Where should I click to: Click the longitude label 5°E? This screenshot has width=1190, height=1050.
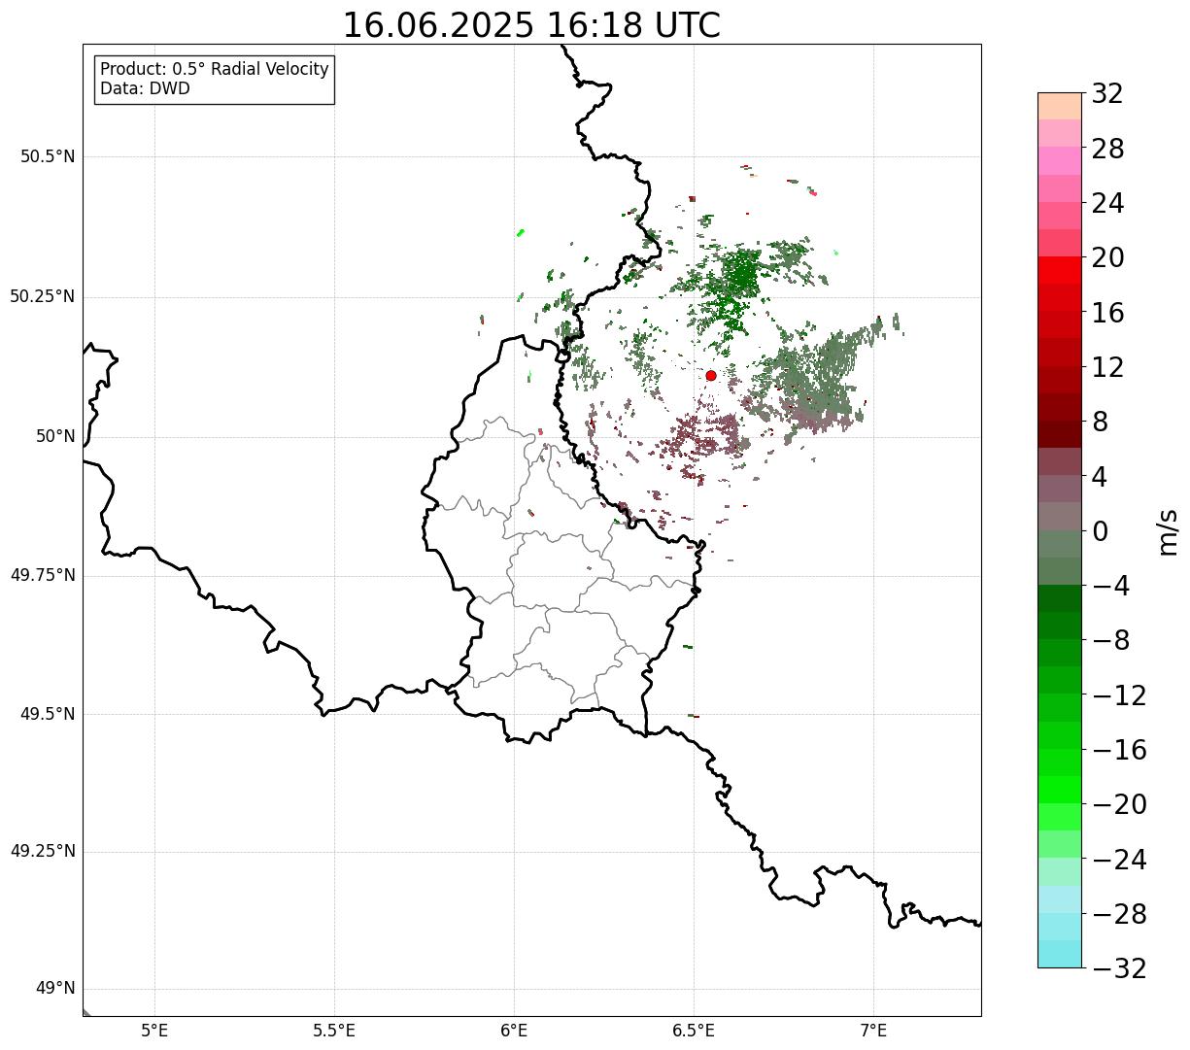click(x=155, y=1031)
